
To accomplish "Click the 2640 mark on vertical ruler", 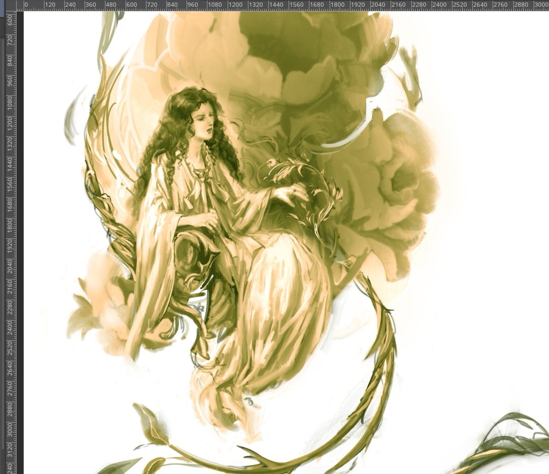I will click(11, 369).
